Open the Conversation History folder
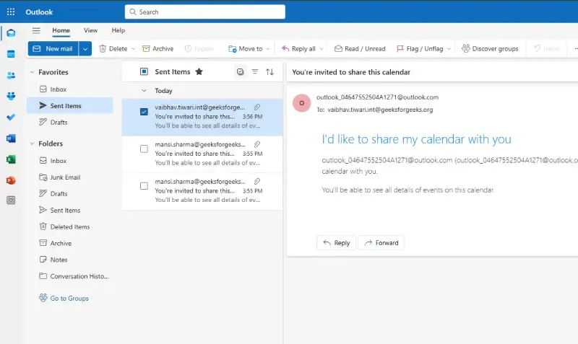Image resolution: width=578 pixels, height=344 pixels. point(70,276)
